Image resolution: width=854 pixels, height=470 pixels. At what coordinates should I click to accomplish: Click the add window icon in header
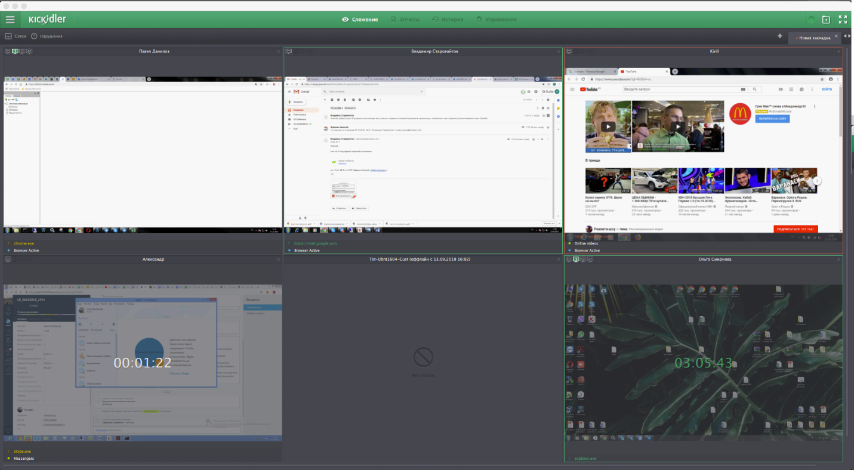tap(826, 20)
